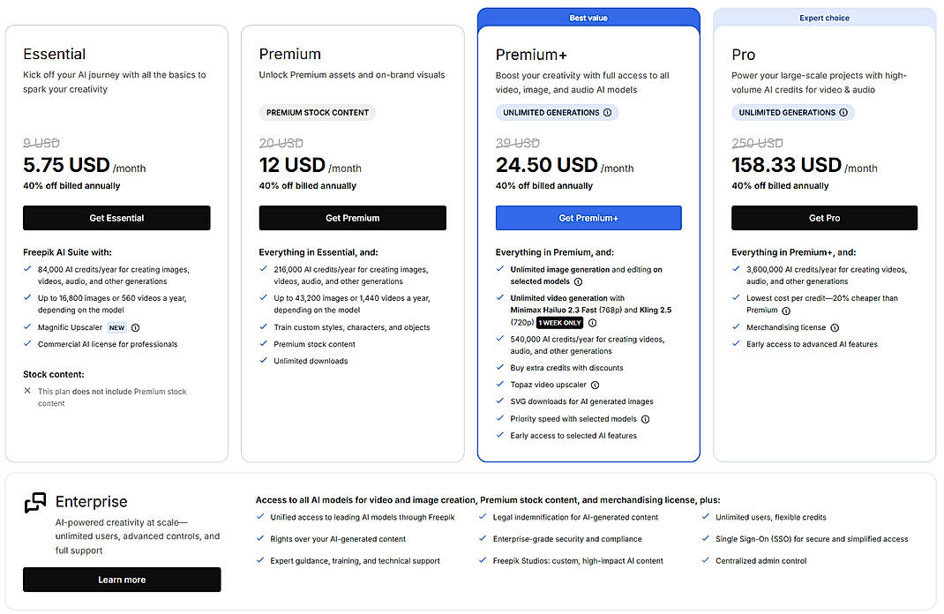Viewport: 944px width, 614px height.
Task: Click the Expert choice badge
Action: point(824,18)
